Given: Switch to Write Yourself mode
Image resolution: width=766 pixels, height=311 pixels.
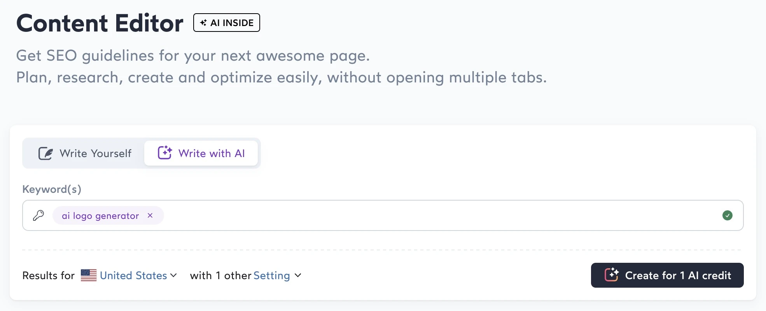Looking at the screenshot, I should (x=95, y=153).
